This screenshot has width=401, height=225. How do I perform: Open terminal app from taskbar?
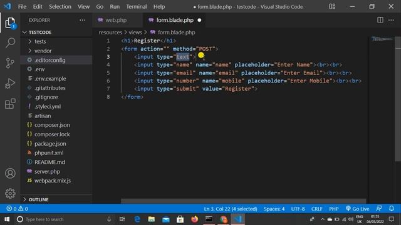point(209,219)
